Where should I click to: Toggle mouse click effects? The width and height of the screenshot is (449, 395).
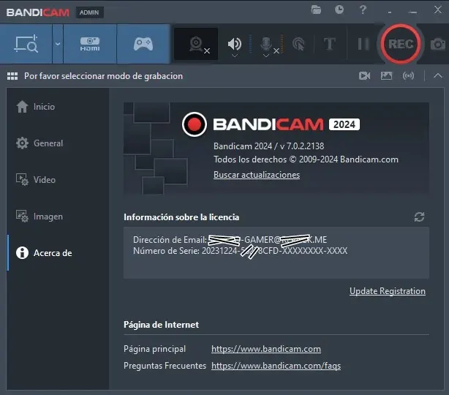[298, 44]
